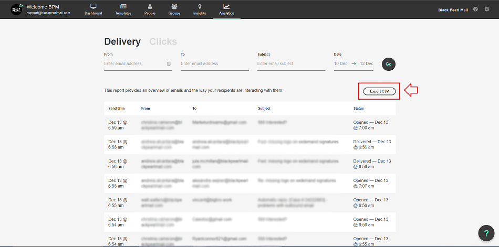Open the Insights lightbulb page
Viewport: 499px width, 247px height.
pyautogui.click(x=200, y=9)
